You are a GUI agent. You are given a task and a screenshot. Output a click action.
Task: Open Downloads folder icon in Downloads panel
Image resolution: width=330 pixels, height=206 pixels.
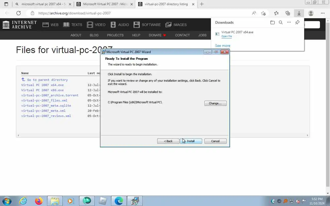point(273,22)
